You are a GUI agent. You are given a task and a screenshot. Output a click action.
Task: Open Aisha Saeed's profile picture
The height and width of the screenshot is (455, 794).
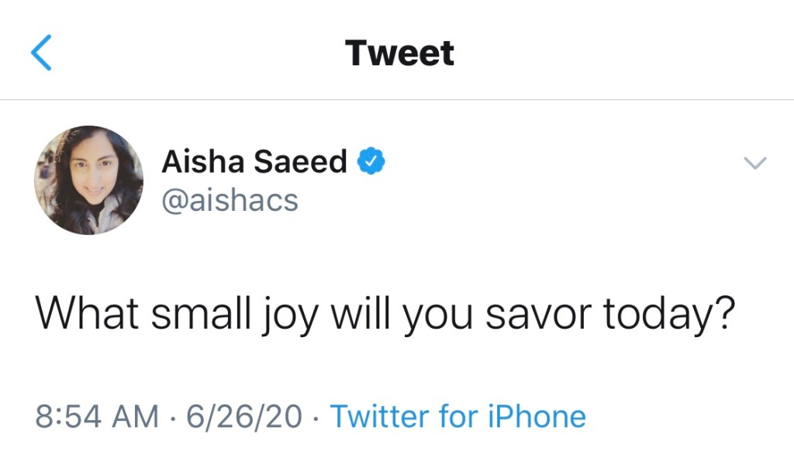tap(88, 180)
